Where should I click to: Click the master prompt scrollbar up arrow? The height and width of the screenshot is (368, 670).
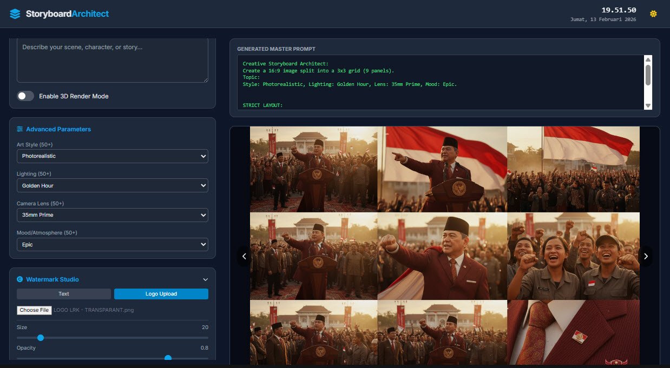tap(648, 60)
